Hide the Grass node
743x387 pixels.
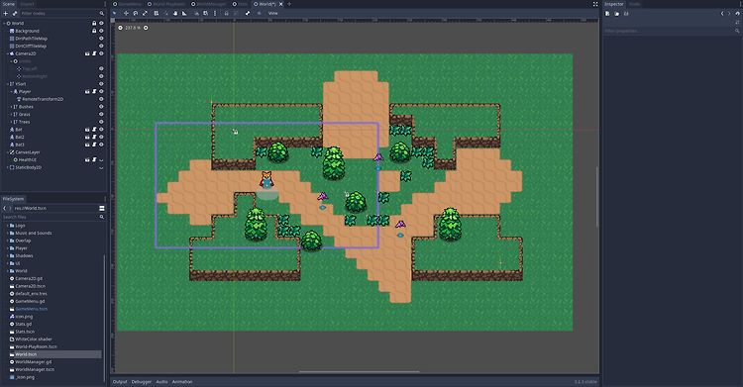pyautogui.click(x=101, y=114)
